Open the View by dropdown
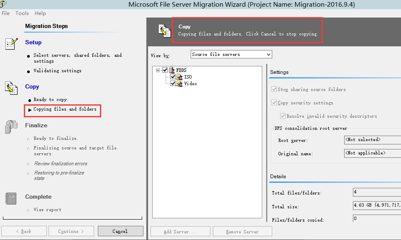Screen dimensions: 401x240 click(231, 54)
